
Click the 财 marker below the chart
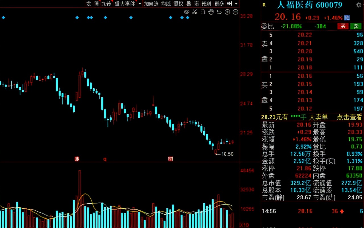[x=170, y=159]
